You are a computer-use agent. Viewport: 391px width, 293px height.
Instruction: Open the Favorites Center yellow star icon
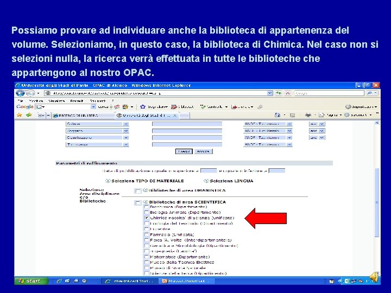point(20,115)
